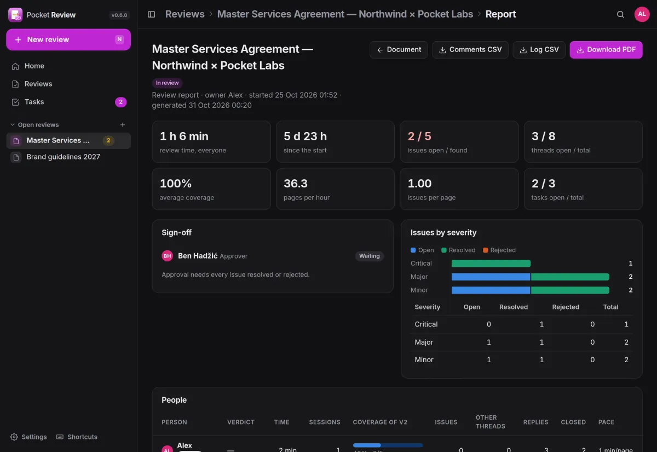Image resolution: width=657 pixels, height=452 pixels.
Task: Download the report PDF
Action: (606, 50)
